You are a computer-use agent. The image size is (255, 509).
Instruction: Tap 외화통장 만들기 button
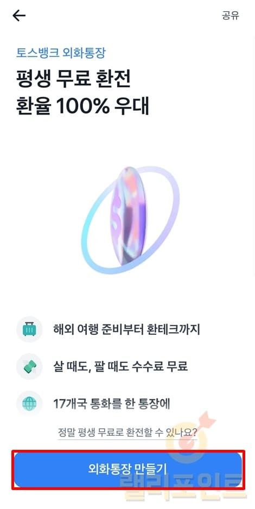pos(128,469)
